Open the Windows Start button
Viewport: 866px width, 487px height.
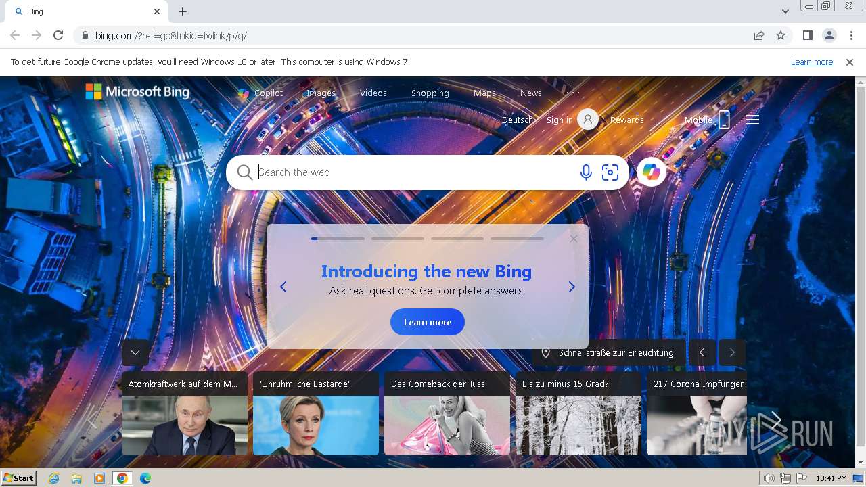18,478
